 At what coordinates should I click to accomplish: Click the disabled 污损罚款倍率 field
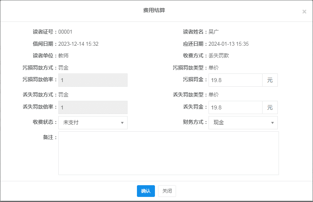point(93,80)
